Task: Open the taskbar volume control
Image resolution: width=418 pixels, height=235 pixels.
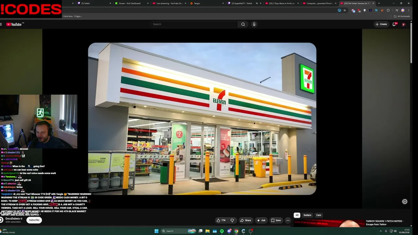Action: pos(395,231)
